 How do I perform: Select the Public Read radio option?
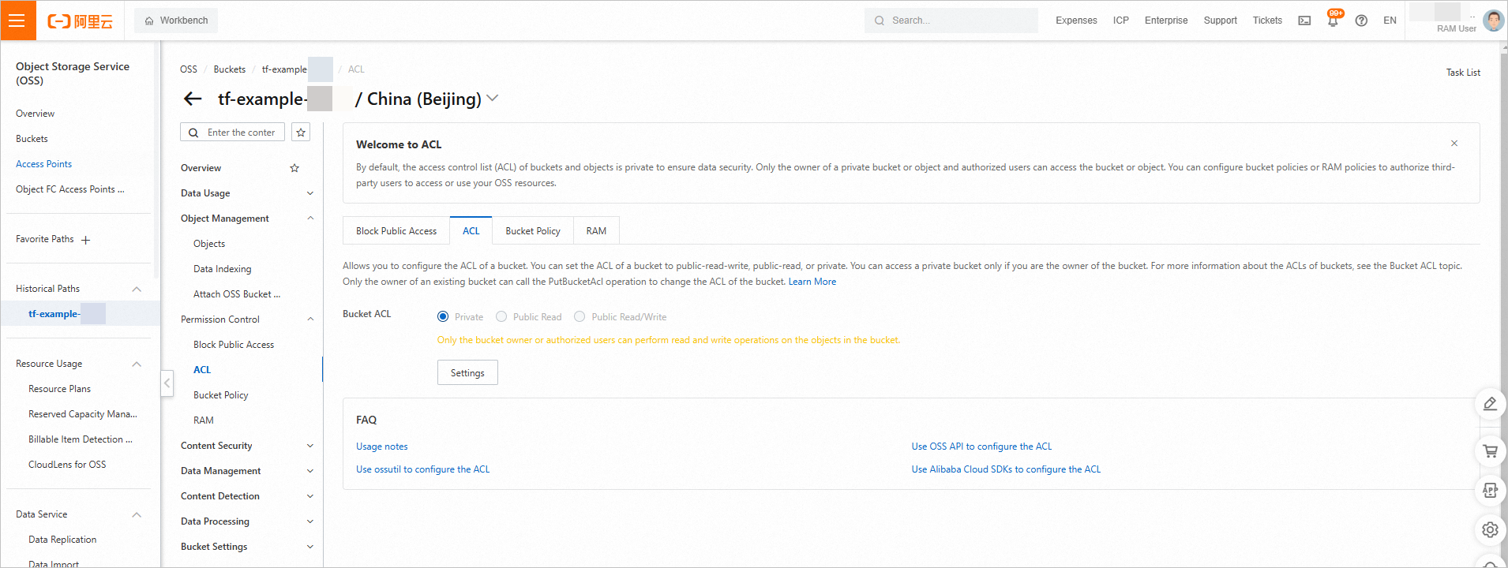(501, 316)
